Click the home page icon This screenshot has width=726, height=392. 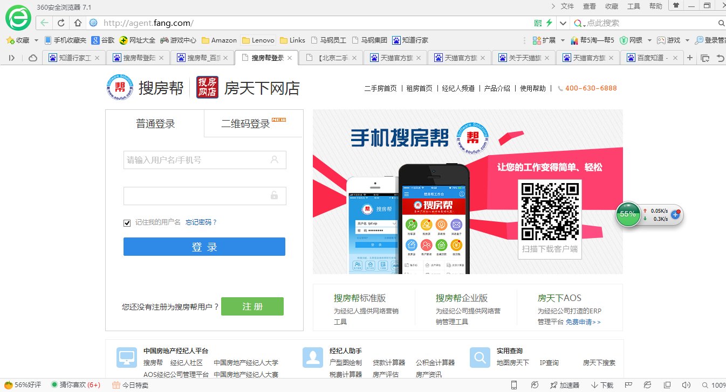[x=77, y=23]
